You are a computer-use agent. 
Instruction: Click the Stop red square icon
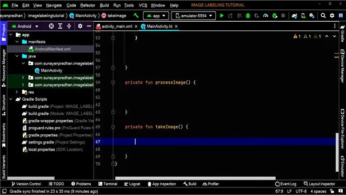point(283,16)
